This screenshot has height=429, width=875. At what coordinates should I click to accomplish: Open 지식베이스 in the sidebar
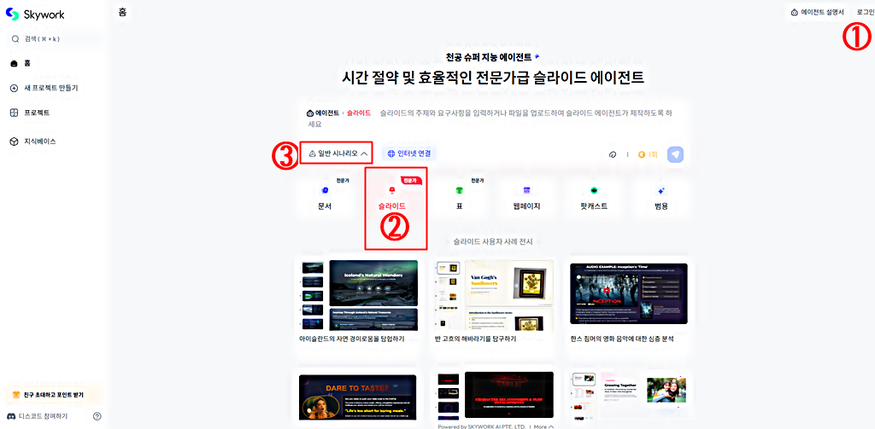(x=33, y=142)
